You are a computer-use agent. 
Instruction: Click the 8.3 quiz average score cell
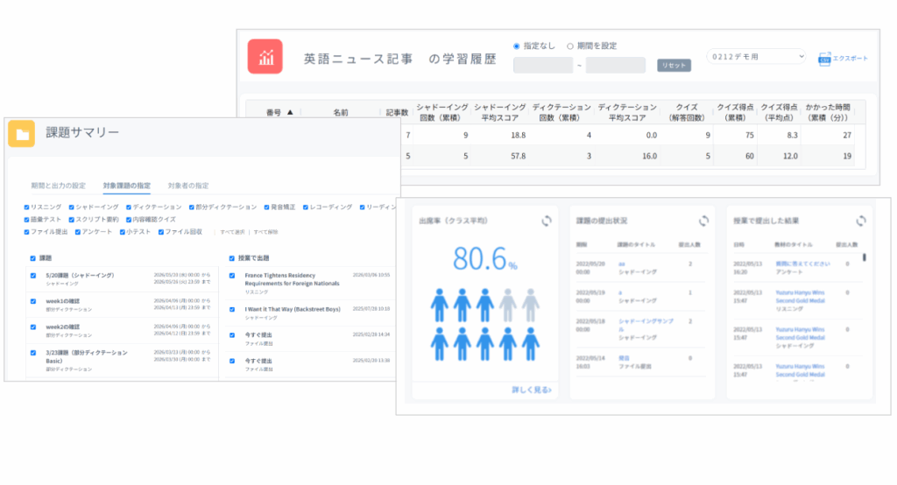[792, 136]
